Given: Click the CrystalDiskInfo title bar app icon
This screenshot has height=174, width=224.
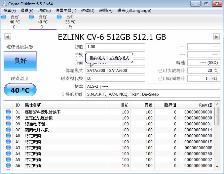Looking at the screenshot, I should [x=4, y=4].
